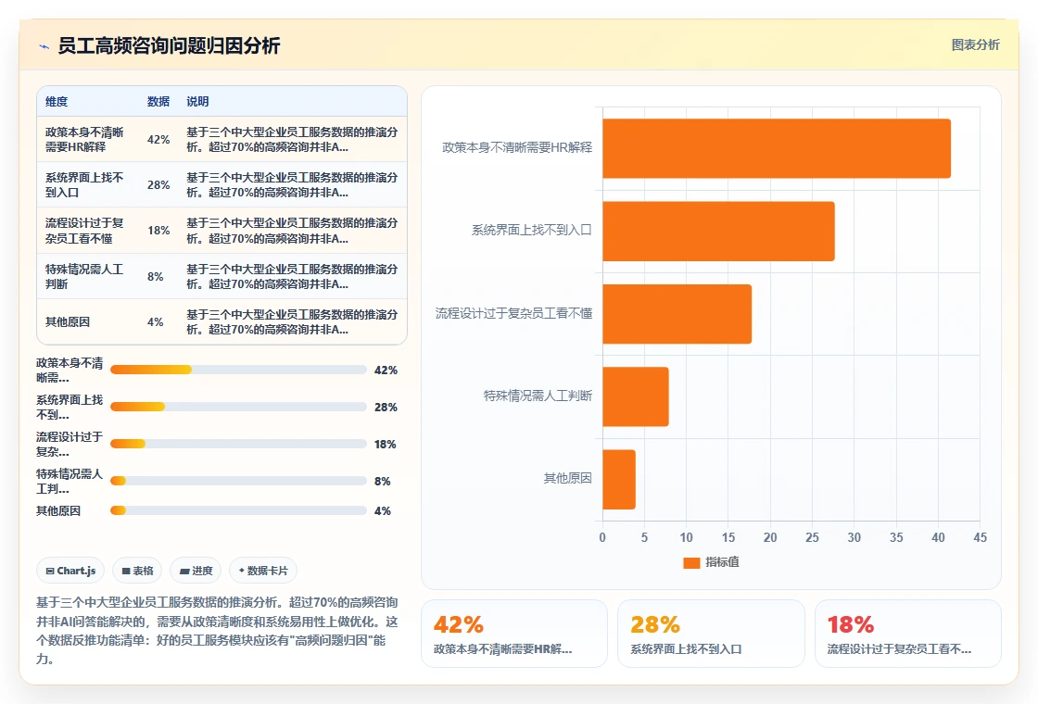Click the 指标值 legend label

tap(722, 561)
